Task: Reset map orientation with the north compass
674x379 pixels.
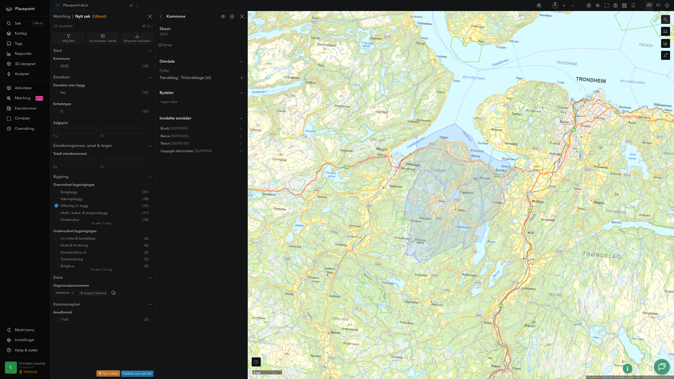Action: pyautogui.click(x=555, y=5)
